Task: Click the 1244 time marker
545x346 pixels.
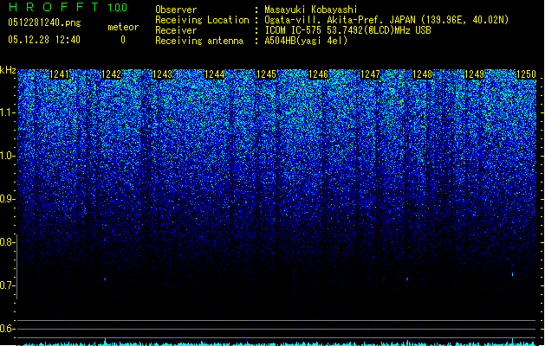Action: pos(215,74)
